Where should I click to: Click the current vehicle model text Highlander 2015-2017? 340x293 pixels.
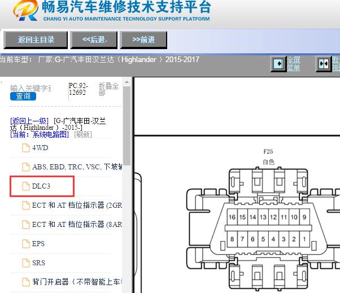point(99,59)
